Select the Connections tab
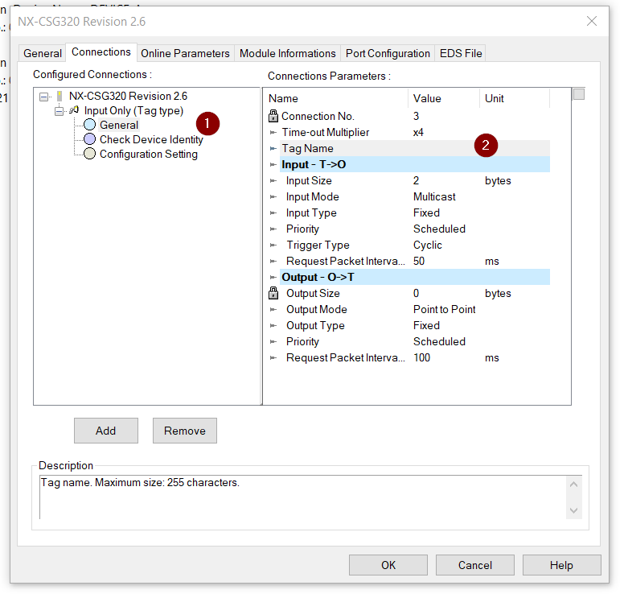624x594 pixels. tap(101, 52)
